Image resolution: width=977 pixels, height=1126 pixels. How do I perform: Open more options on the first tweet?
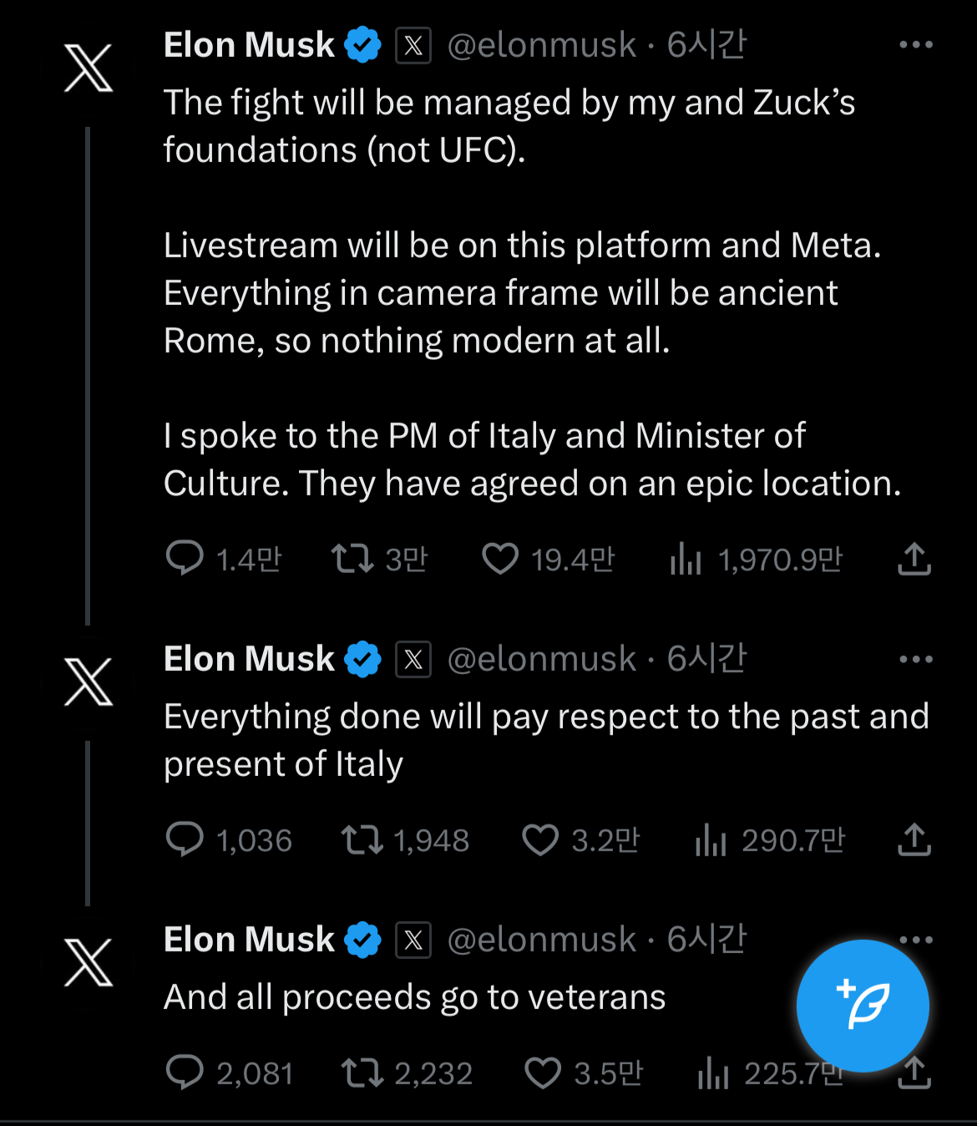click(x=915, y=45)
